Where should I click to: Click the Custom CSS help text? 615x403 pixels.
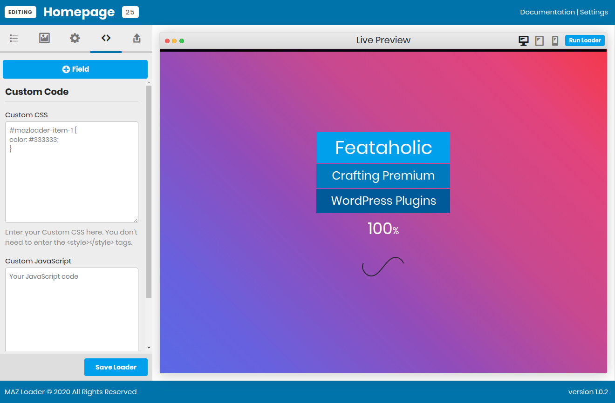click(71, 237)
